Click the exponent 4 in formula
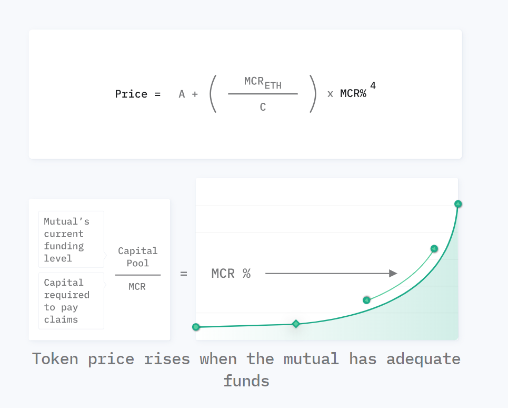Image resolution: width=508 pixels, height=408 pixels. pyautogui.click(x=373, y=85)
